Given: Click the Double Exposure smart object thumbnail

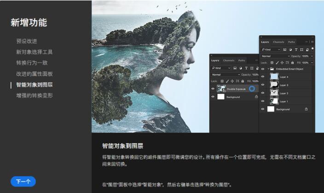Looking at the screenshot, I should point(221,89).
